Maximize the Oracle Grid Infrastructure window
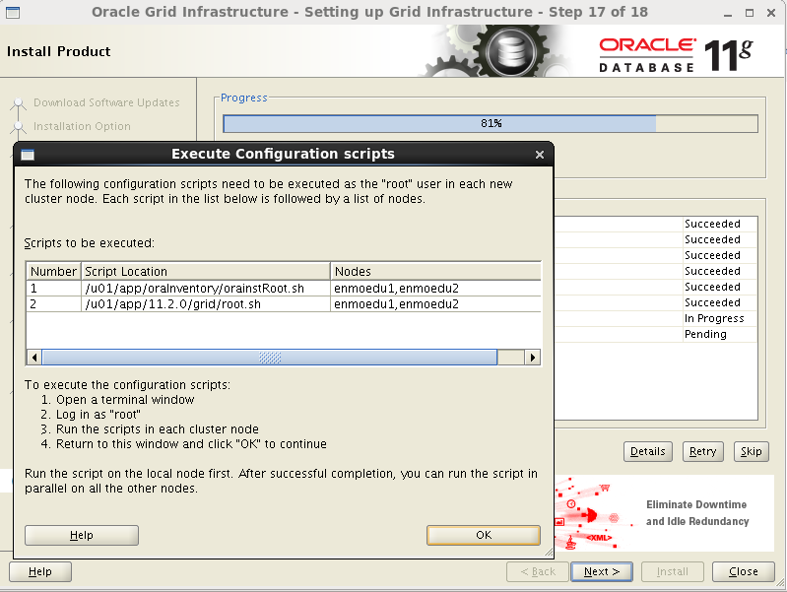787x592 pixels. [x=750, y=13]
